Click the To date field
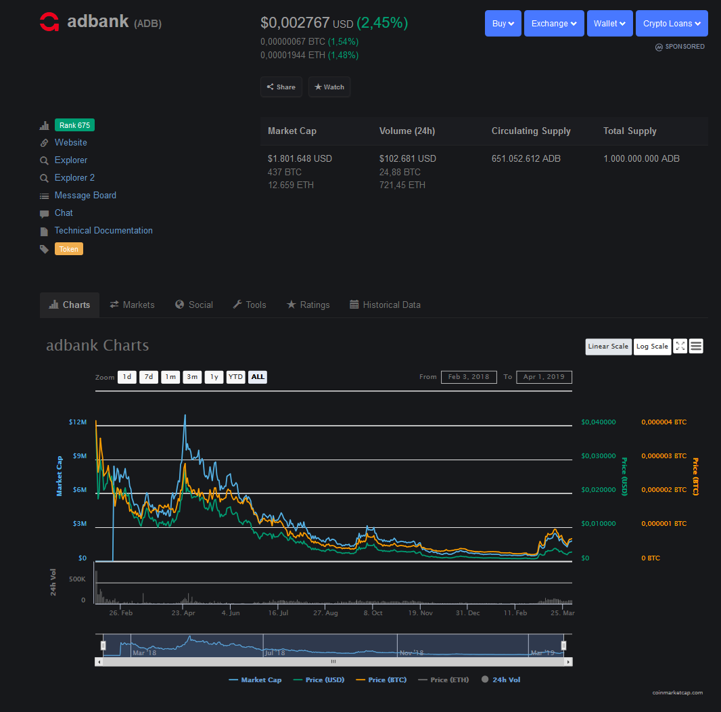721x712 pixels. 544,377
